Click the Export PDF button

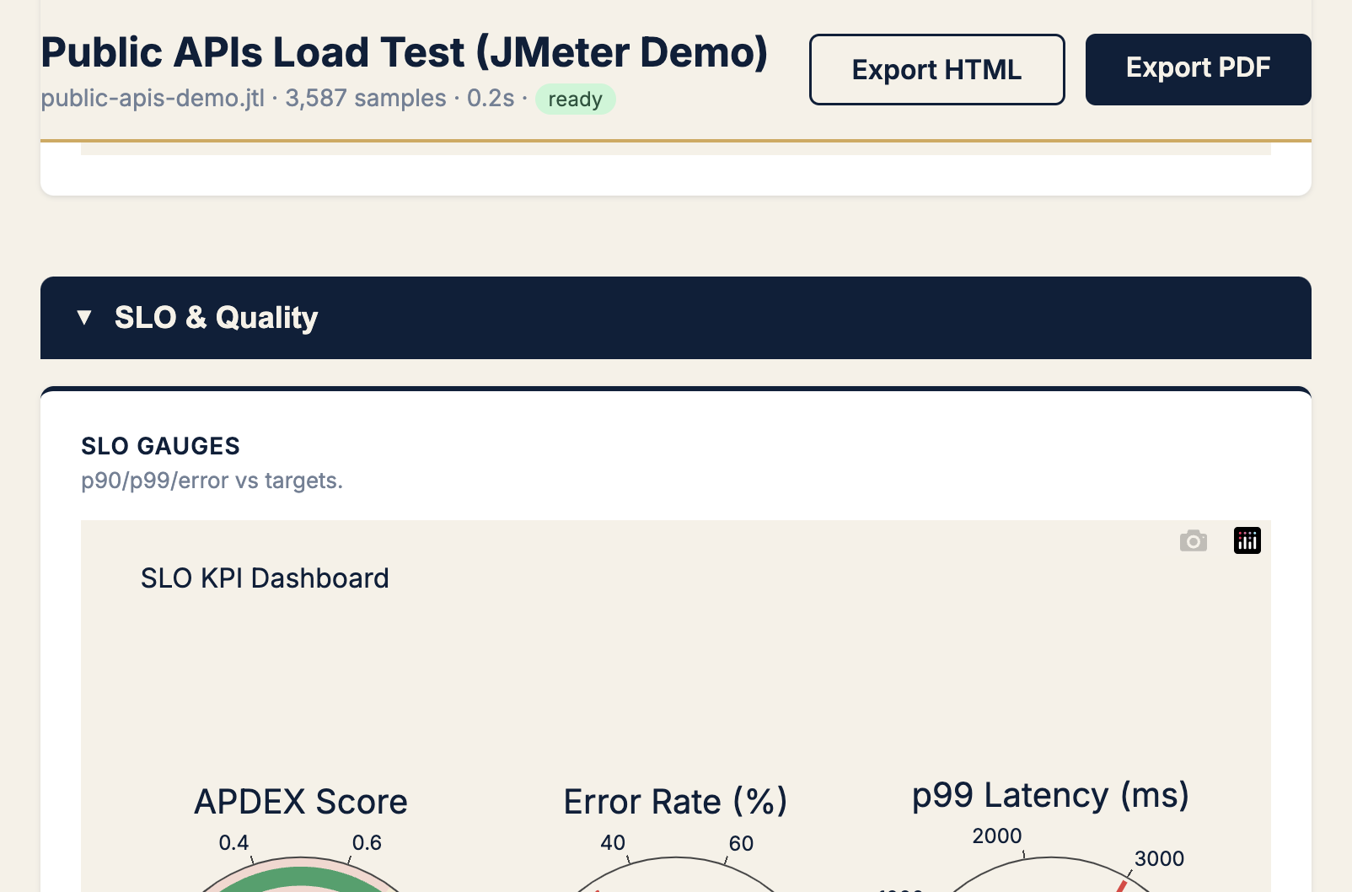coord(1198,69)
